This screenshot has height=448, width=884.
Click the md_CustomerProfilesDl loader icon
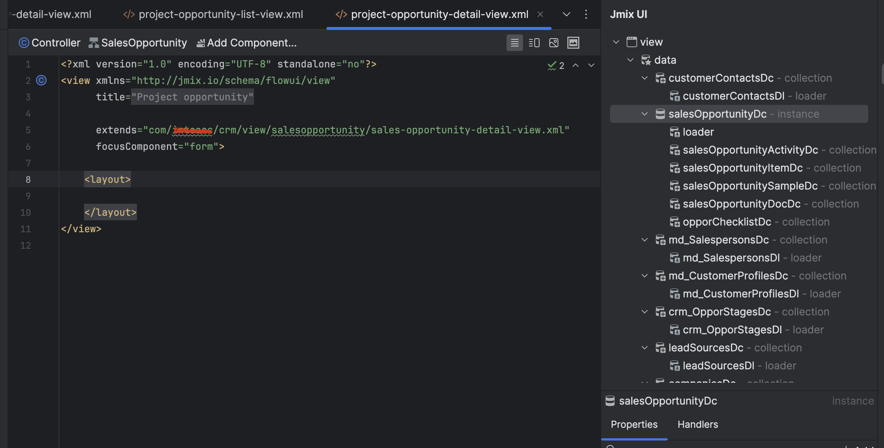[x=675, y=294]
